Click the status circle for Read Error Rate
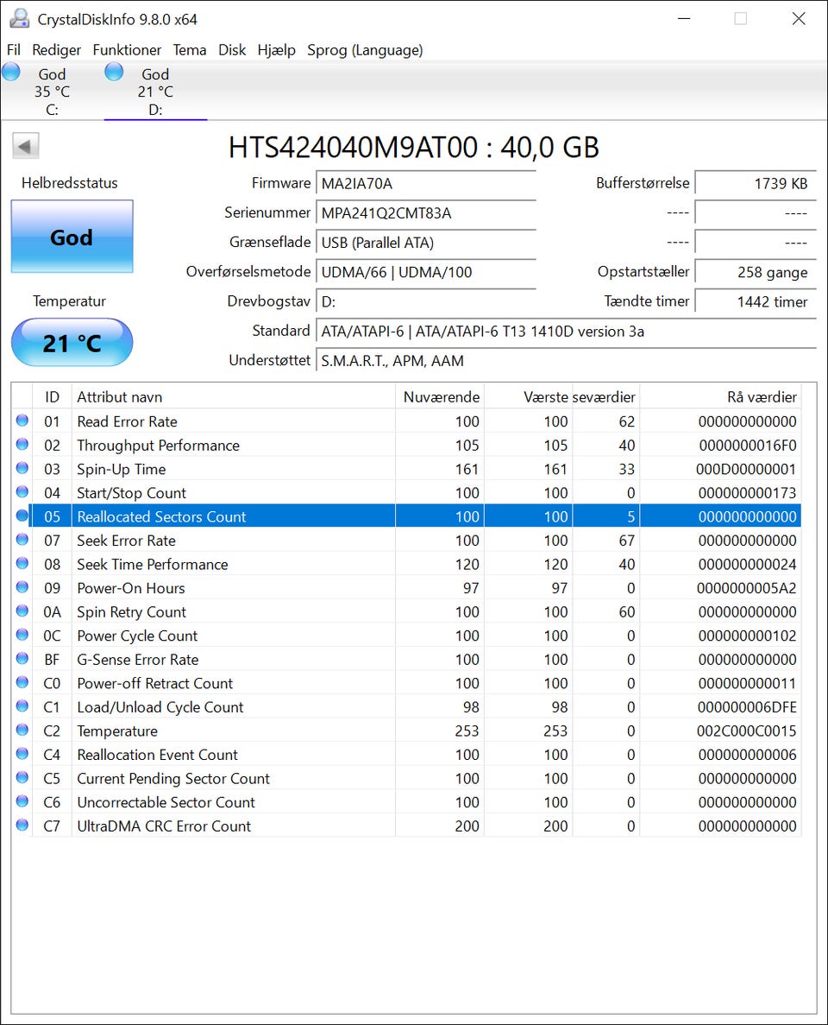The image size is (828, 1025). coord(22,421)
